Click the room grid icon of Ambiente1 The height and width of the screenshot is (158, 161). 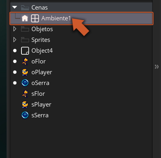point(35,18)
